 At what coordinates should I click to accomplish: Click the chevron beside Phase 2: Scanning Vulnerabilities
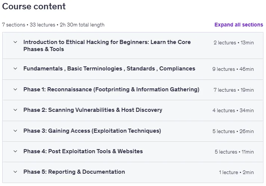(15, 110)
